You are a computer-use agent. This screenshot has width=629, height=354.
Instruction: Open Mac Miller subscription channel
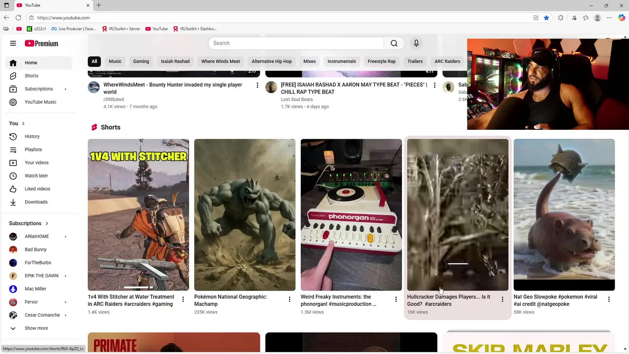39,289
